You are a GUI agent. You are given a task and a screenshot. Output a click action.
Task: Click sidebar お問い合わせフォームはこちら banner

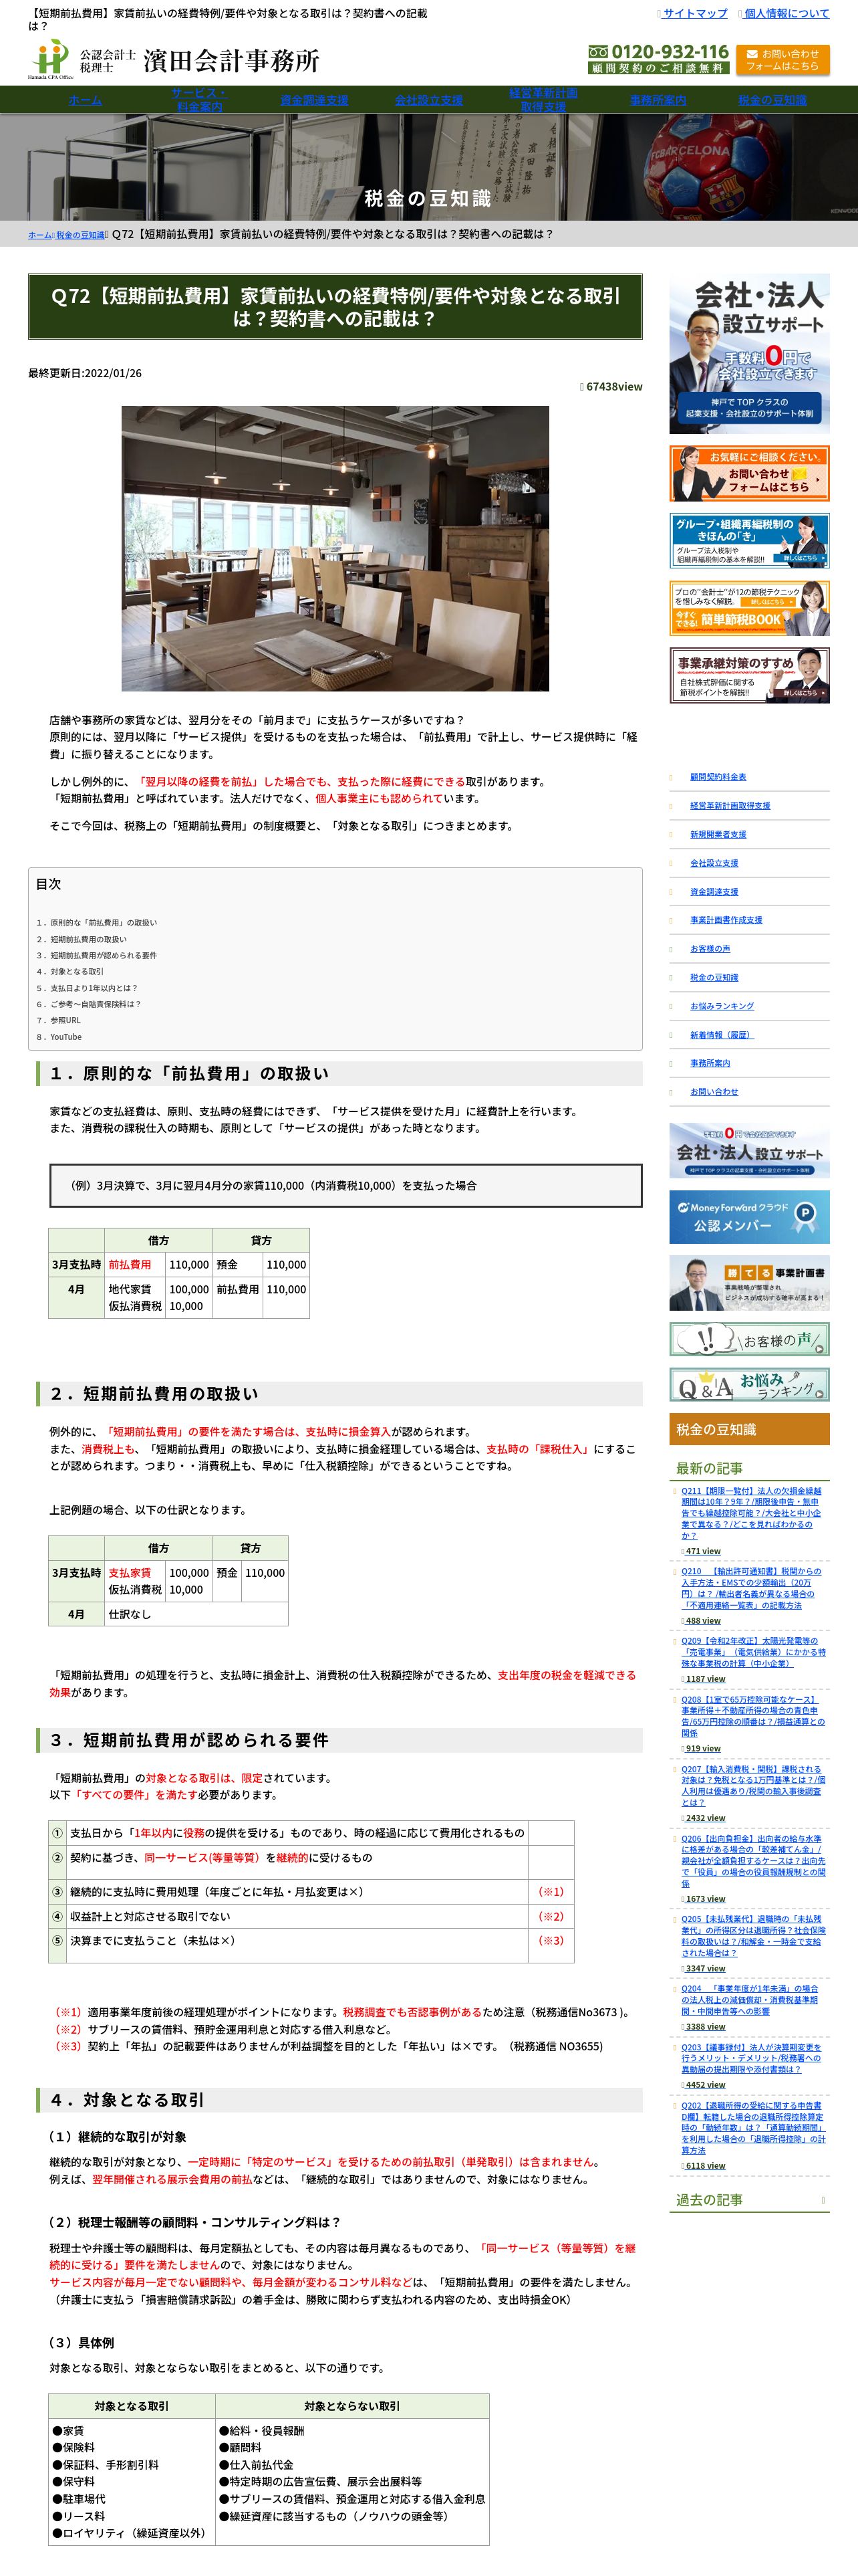click(x=749, y=474)
